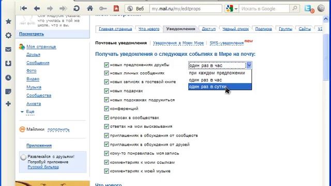Open Уведомления в Моем Мире link
The height and width of the screenshot is (186, 331).
tap(178, 43)
